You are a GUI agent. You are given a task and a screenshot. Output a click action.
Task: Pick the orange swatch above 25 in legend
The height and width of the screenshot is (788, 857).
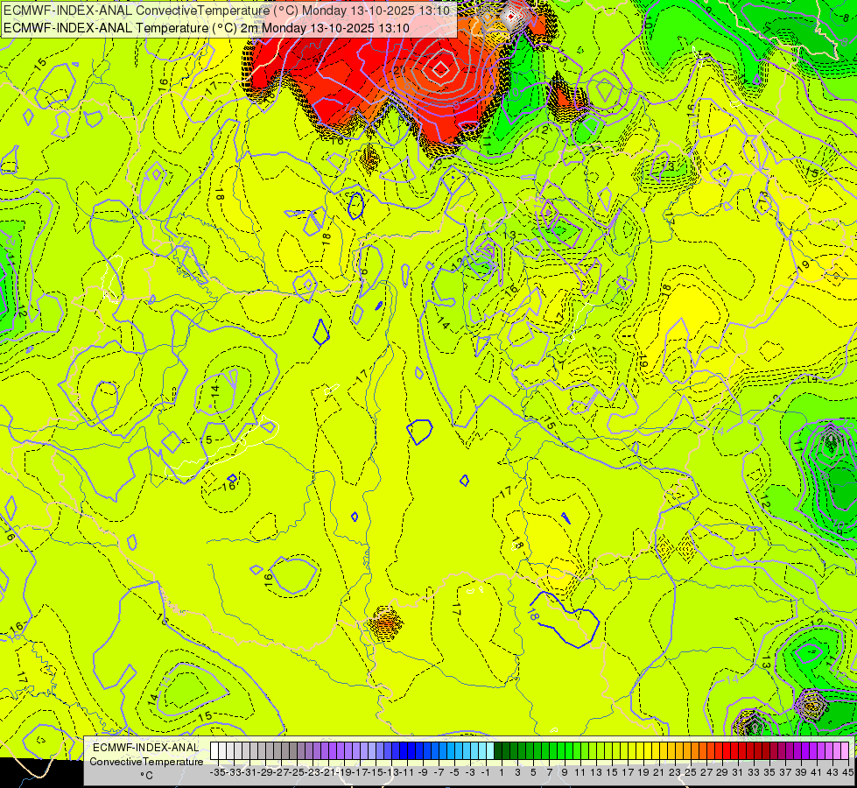coord(687,750)
